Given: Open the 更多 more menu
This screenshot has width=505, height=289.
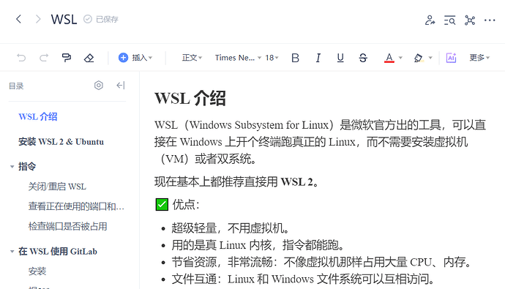Looking at the screenshot, I should 479,58.
